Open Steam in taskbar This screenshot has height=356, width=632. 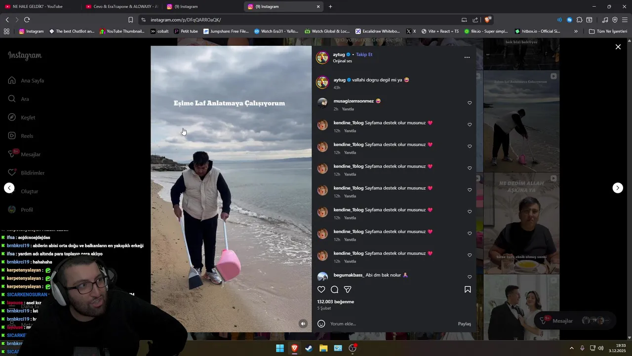pos(309,348)
